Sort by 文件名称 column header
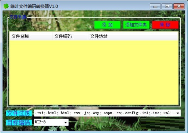 31,36
